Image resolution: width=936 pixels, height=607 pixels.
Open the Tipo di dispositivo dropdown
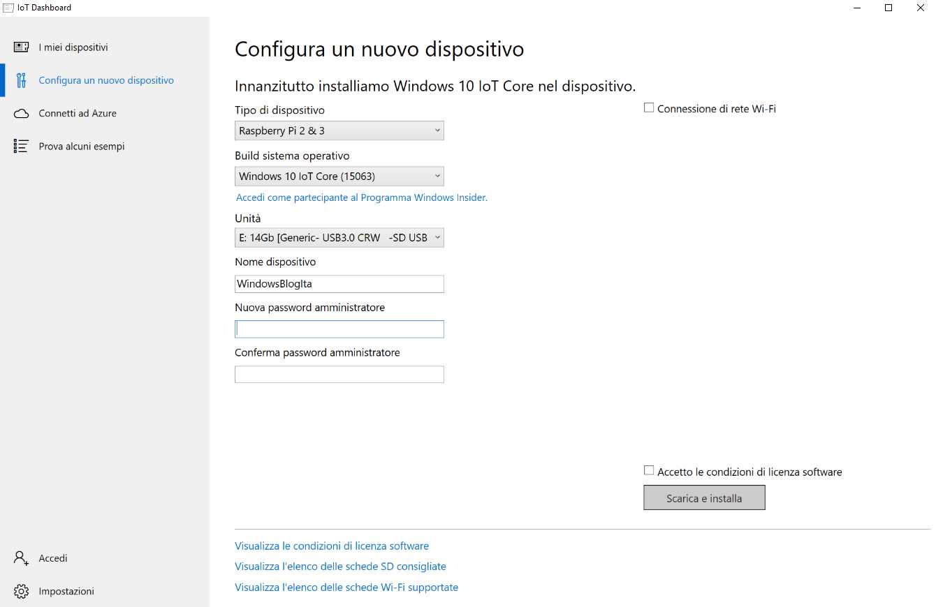tap(339, 130)
